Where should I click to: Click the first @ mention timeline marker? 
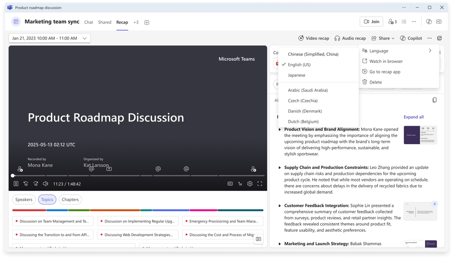coord(91,169)
